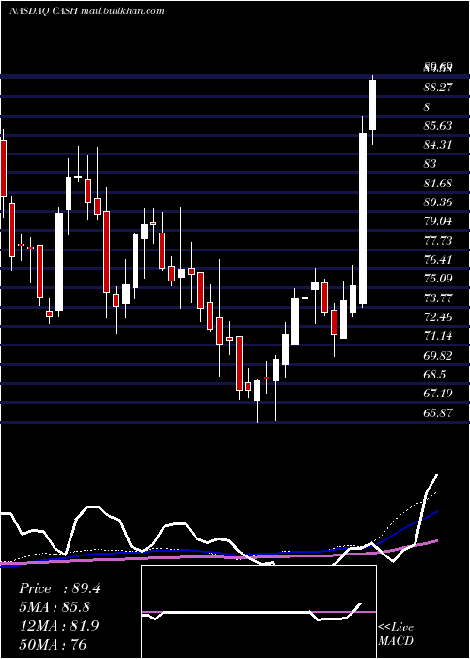470x659 pixels.
Task: Click the 12MA : 81.9 readout
Action: [58, 626]
